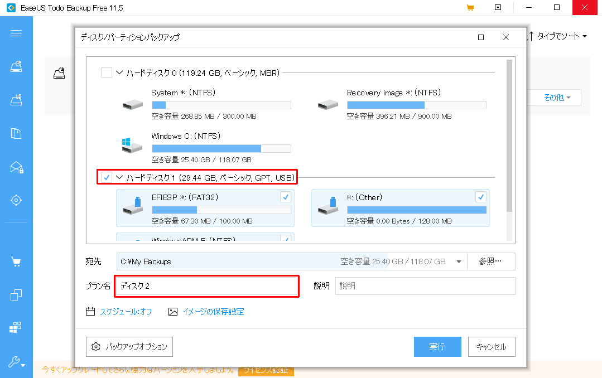602x378 pixels.
Task: Click the 空き容量 268.85 MB text
Action: [204, 117]
